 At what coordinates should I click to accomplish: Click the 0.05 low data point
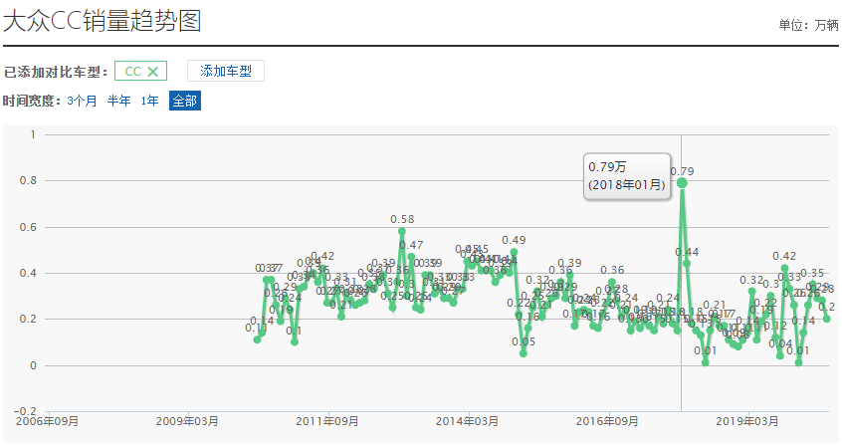point(524,353)
